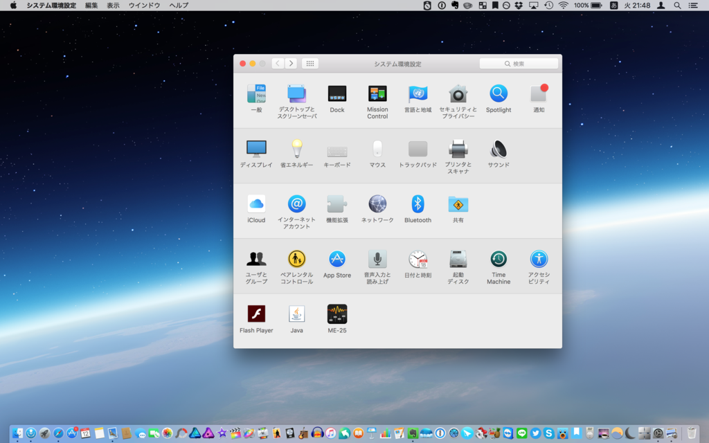The height and width of the screenshot is (443, 709).
Task: Click the Japanese input source あ icon
Action: click(x=613, y=6)
